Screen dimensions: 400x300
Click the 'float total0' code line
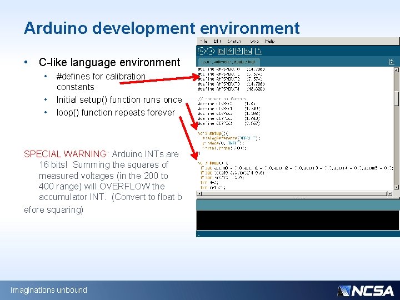click(232, 173)
